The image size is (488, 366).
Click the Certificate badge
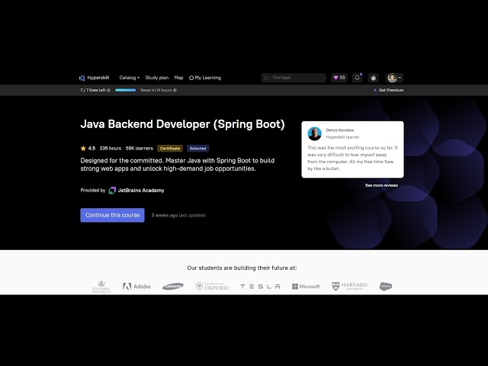click(x=170, y=149)
